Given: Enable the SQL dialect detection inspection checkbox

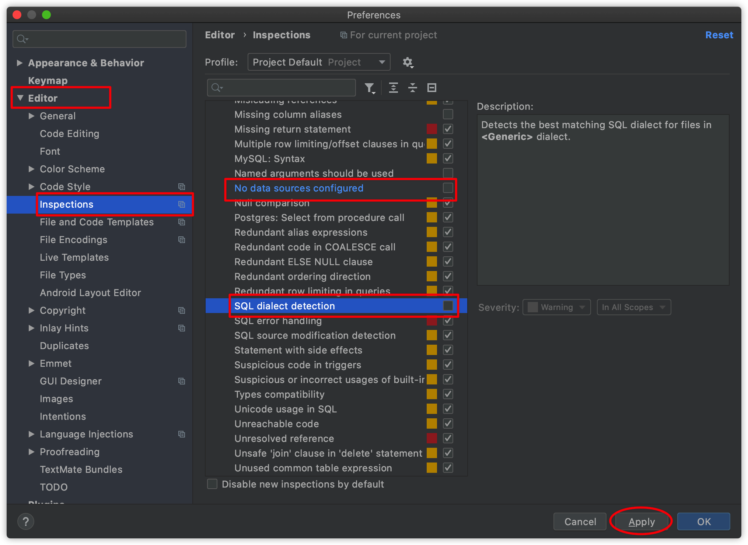Looking at the screenshot, I should [x=448, y=306].
